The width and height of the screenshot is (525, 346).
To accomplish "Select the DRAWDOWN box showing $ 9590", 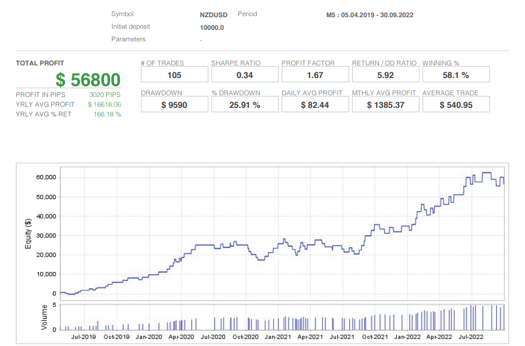I will pyautogui.click(x=174, y=104).
